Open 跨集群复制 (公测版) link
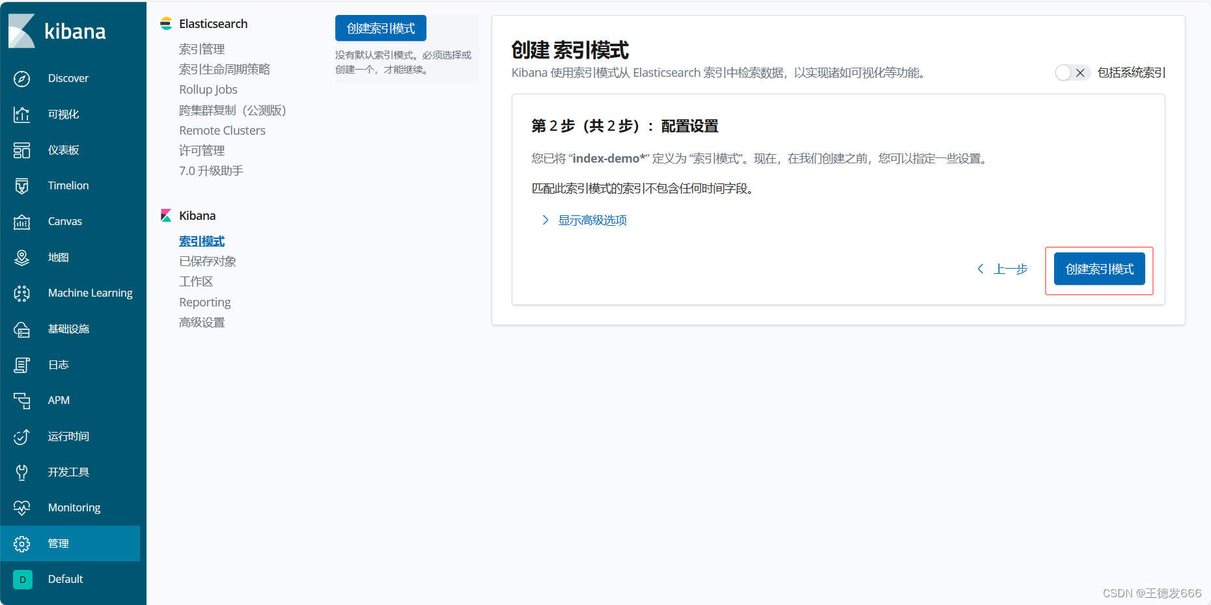 click(232, 110)
